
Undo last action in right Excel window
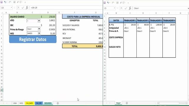point(108,3)
